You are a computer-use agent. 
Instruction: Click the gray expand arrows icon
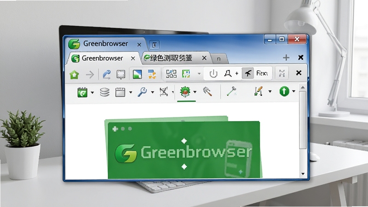(282, 73)
